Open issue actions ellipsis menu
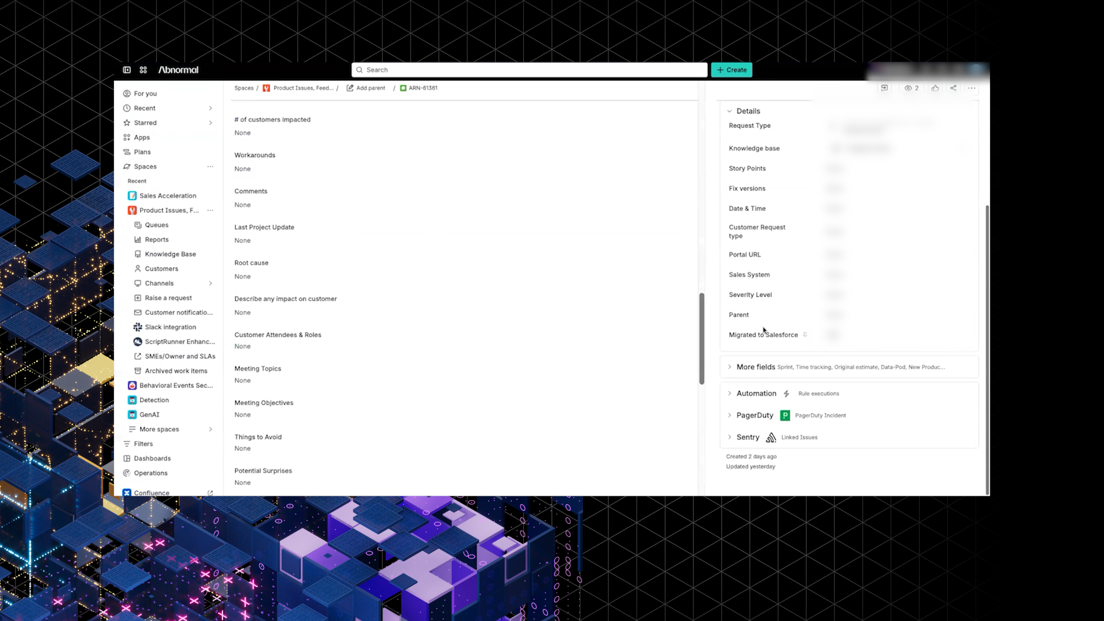The width and height of the screenshot is (1104, 621). [x=972, y=88]
